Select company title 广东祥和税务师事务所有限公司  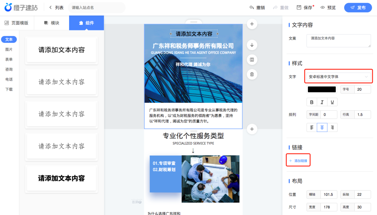(x=193, y=46)
